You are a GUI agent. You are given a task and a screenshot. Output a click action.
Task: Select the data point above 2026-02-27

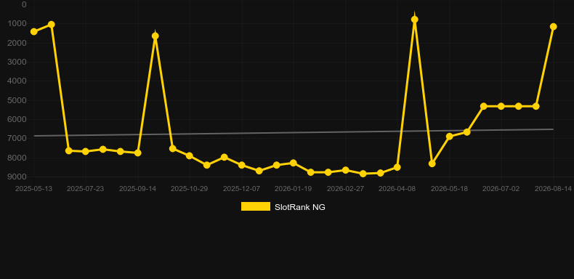tap(345, 170)
